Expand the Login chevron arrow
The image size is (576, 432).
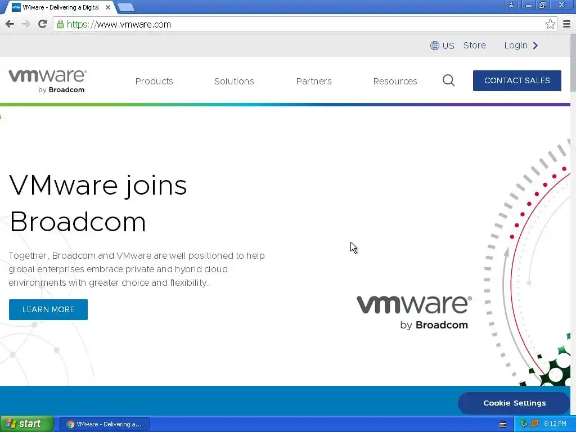pos(535,46)
